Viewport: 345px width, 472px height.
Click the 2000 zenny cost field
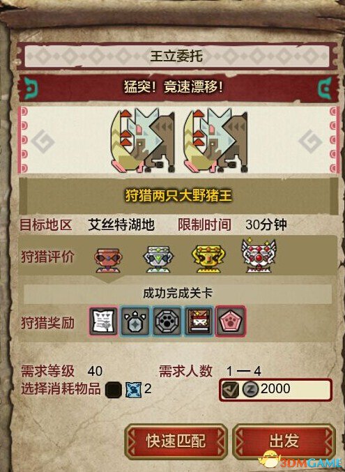pos(276,390)
